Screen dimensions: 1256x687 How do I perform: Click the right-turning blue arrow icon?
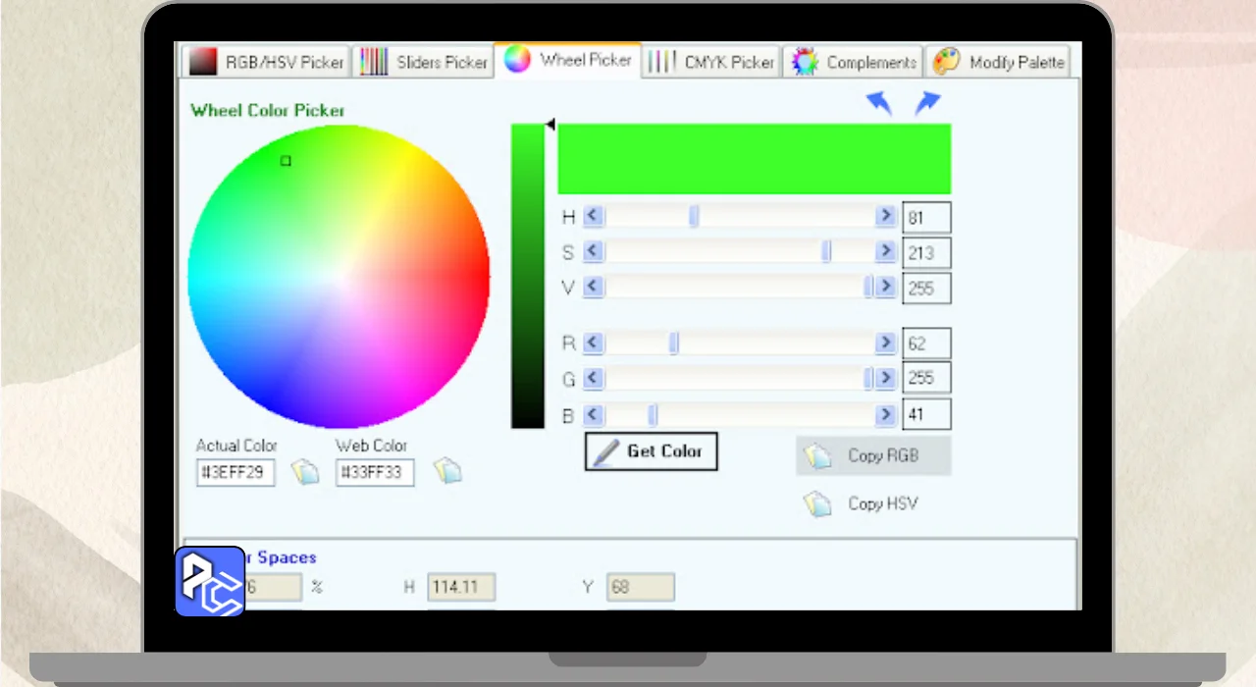927,103
